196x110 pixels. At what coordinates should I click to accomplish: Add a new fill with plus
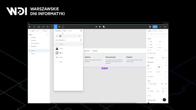point(166,88)
